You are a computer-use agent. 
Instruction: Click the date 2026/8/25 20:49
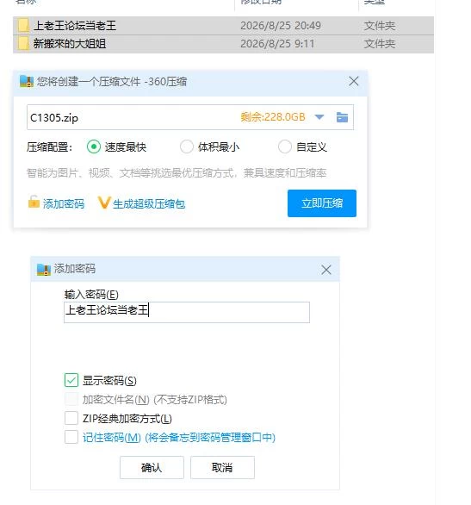point(281,26)
